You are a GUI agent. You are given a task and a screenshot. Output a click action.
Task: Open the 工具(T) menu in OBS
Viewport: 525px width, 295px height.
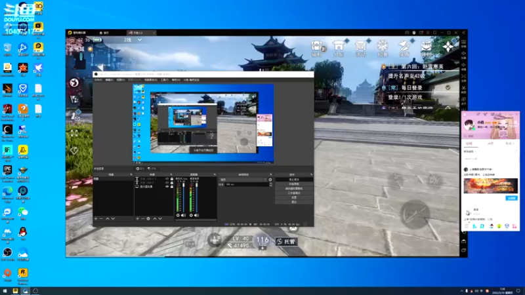(165, 80)
